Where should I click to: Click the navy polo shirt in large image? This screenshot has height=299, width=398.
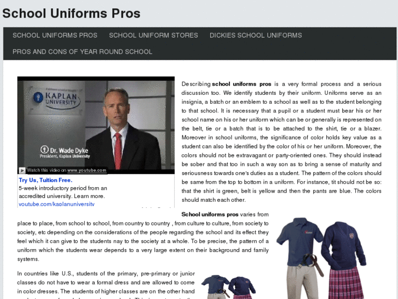(x=299, y=240)
